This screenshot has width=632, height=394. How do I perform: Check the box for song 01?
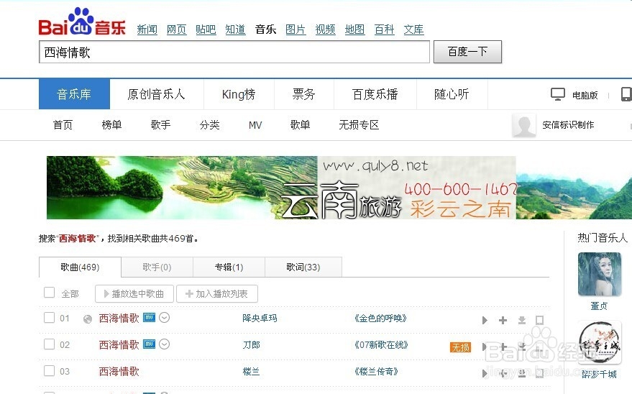click(49, 318)
